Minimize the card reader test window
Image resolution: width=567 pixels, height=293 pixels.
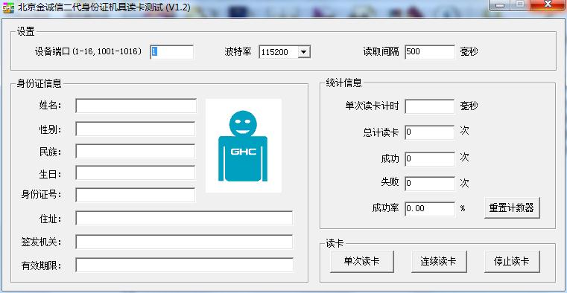click(500, 4)
